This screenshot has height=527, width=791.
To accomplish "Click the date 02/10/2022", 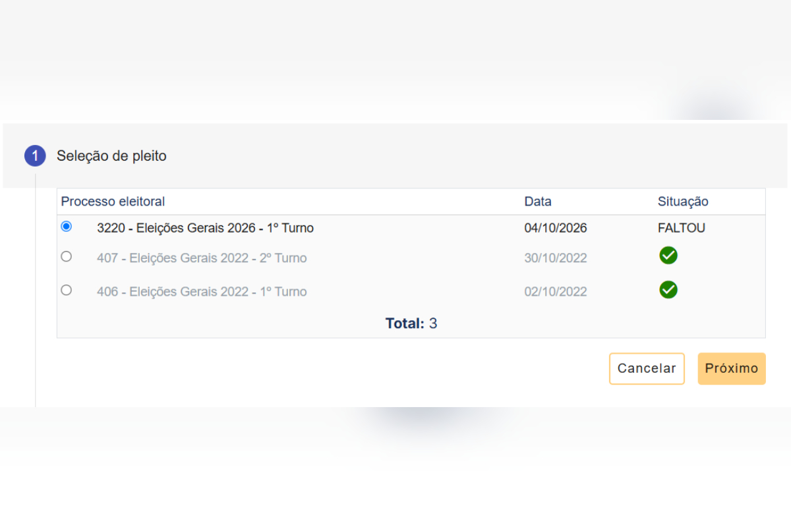I will (556, 292).
